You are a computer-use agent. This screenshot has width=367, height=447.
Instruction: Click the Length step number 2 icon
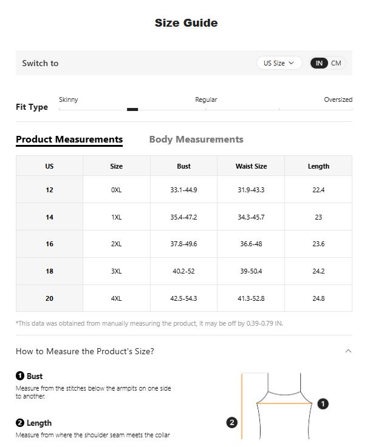tap(20, 423)
